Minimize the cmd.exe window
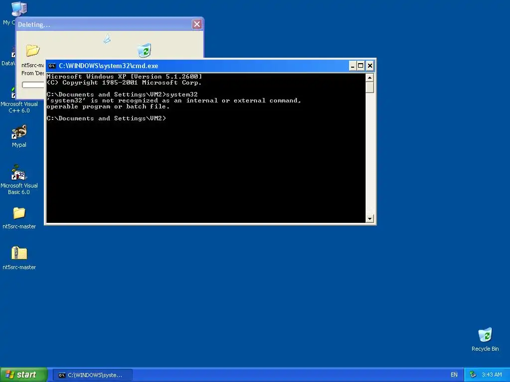510x382 pixels. [352, 66]
